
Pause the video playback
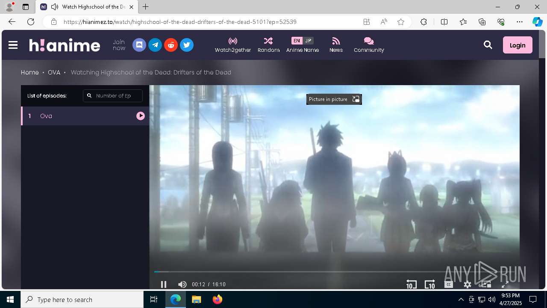[163, 284]
